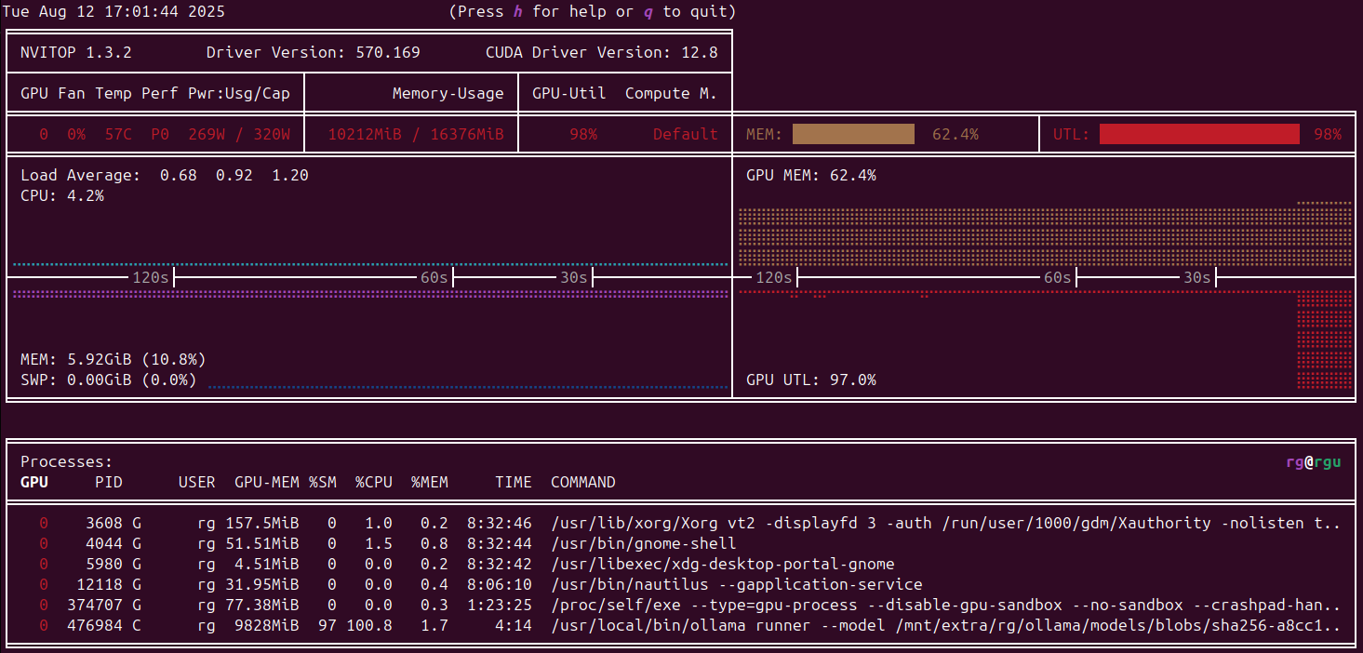The width and height of the screenshot is (1363, 653).
Task: Select the Compute mode Default indicator
Action: pos(685,134)
